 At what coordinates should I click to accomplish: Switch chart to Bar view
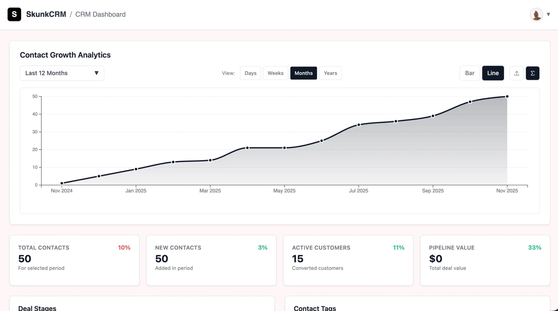pyautogui.click(x=470, y=73)
